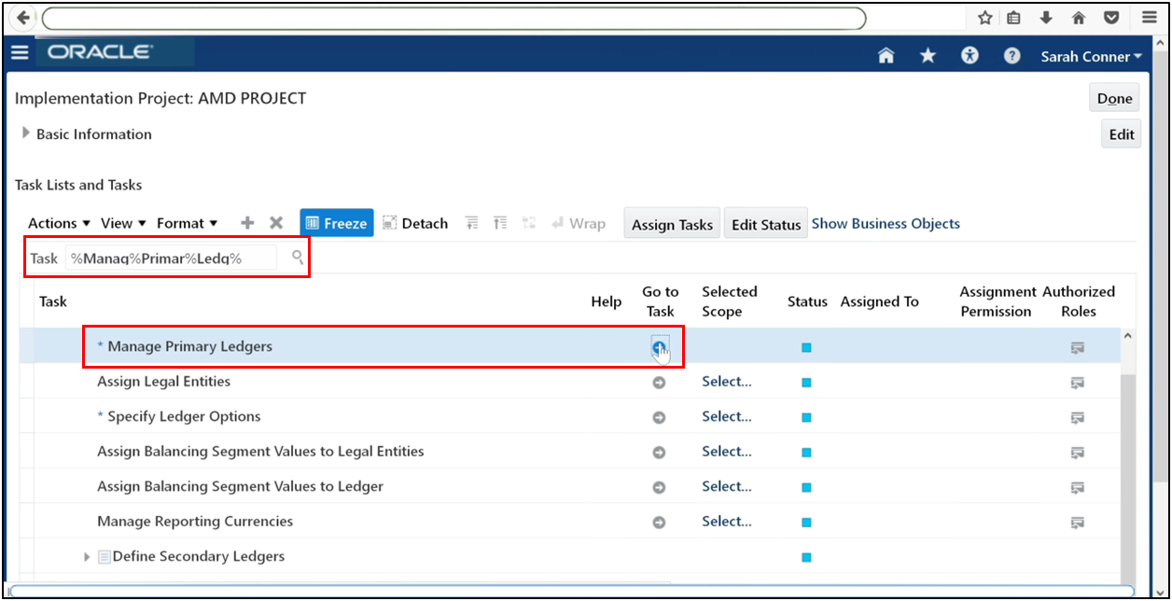This screenshot has width=1172, height=601.
Task: Open the View menu
Action: click(118, 223)
